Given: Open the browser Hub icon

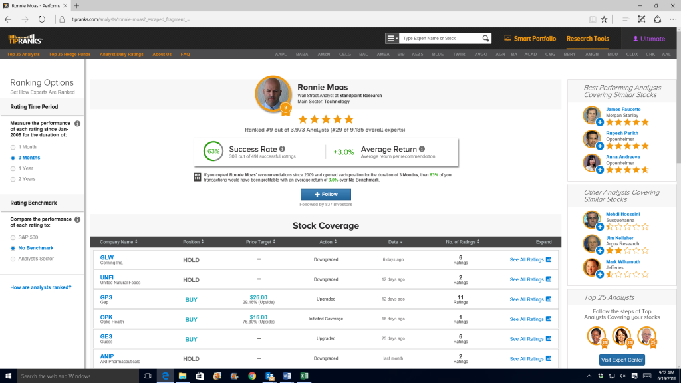Looking at the screenshot, I should click(626, 19).
